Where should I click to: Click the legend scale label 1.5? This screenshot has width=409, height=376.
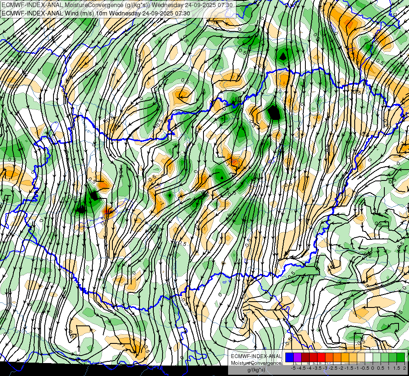click(396, 368)
